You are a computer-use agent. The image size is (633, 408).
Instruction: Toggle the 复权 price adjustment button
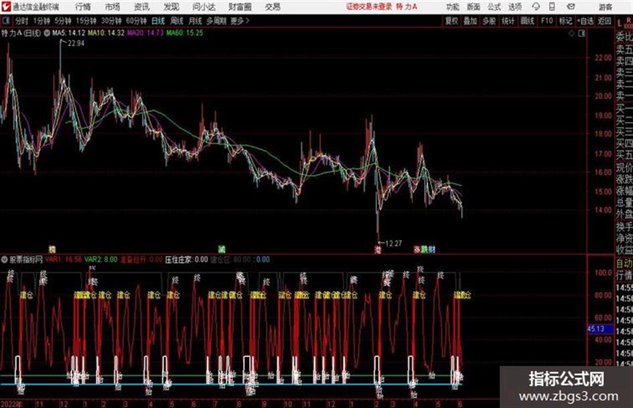pyautogui.click(x=451, y=21)
